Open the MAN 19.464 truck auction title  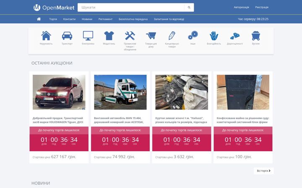pos(119,120)
